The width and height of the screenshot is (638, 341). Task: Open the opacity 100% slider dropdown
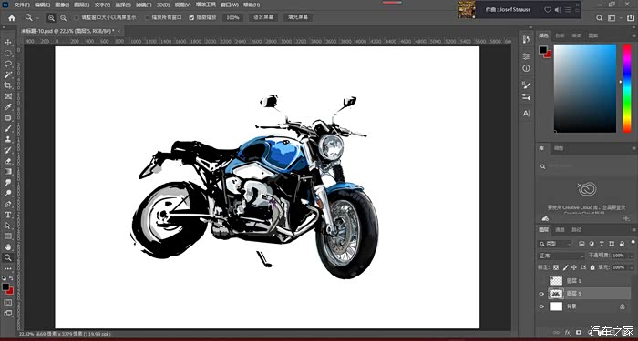tap(631, 256)
